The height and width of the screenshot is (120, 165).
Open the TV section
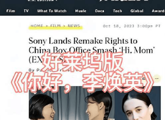coord(26,11)
